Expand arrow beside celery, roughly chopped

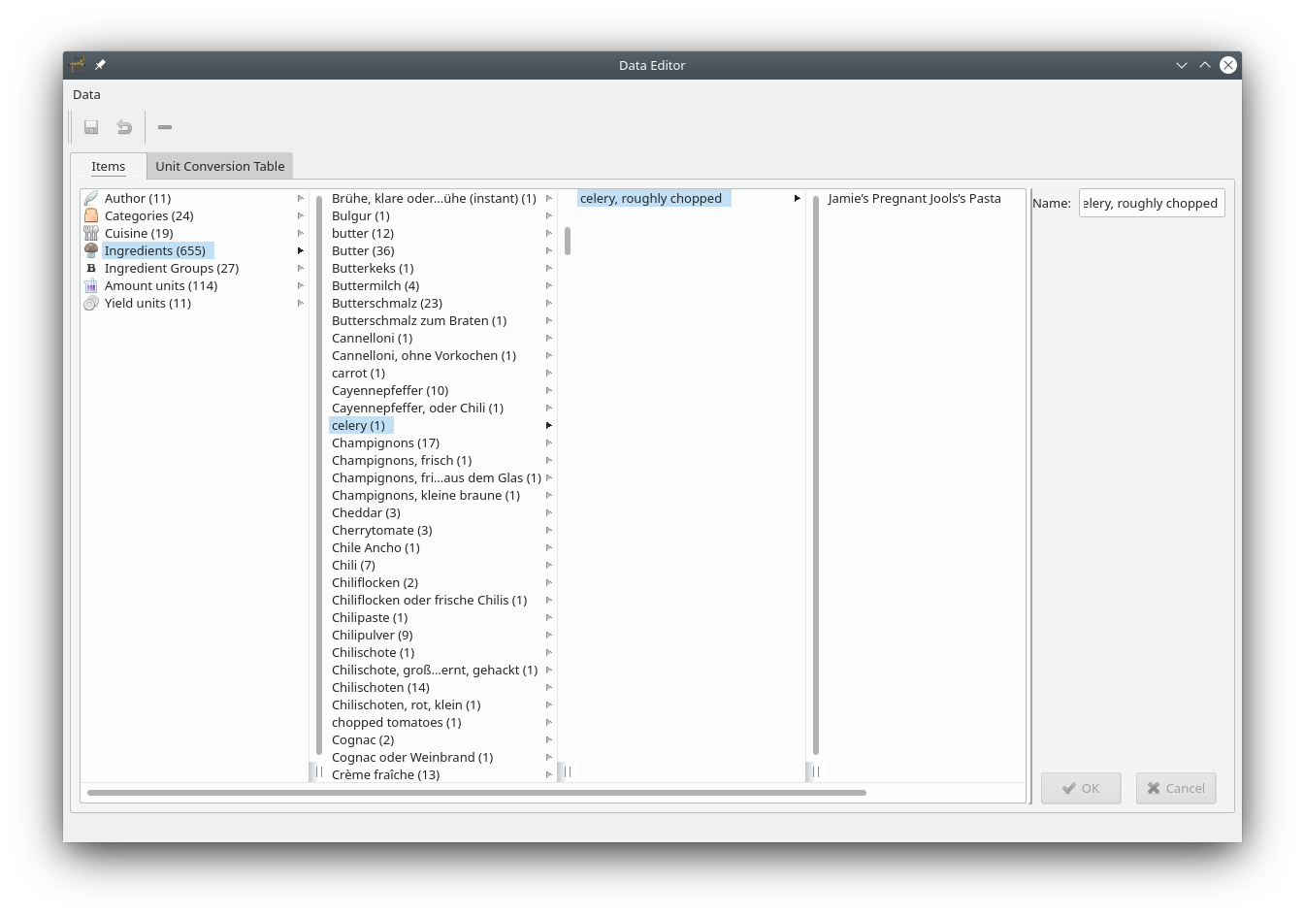[x=798, y=198]
